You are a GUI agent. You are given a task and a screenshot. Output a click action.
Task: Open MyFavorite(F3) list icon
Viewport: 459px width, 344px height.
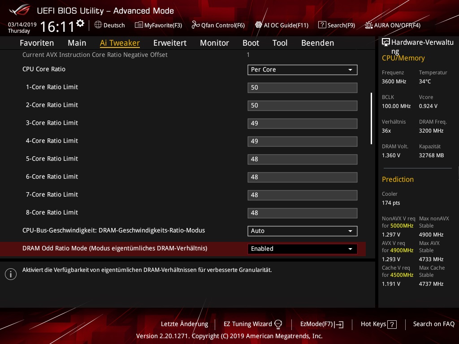pos(139,25)
